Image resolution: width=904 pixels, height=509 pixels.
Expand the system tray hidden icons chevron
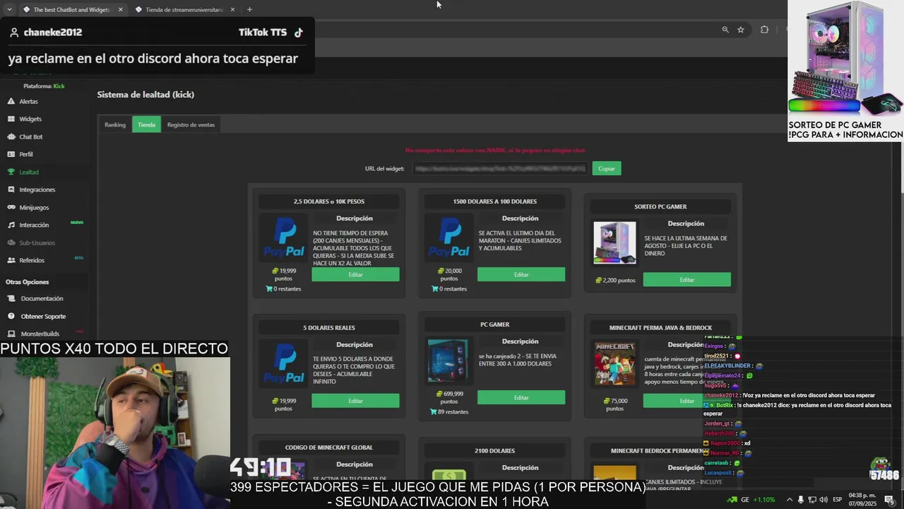coord(790,500)
